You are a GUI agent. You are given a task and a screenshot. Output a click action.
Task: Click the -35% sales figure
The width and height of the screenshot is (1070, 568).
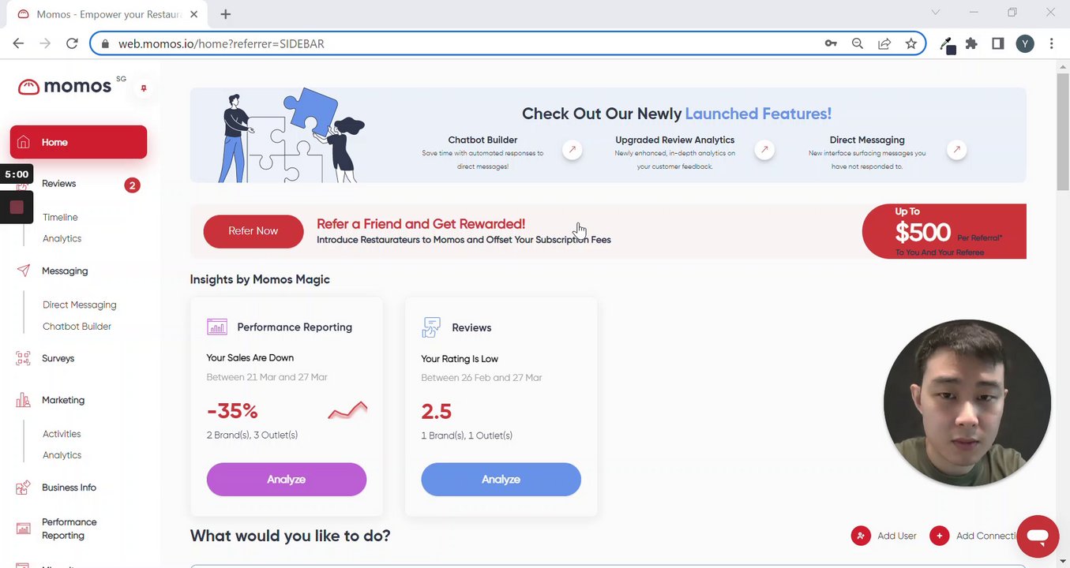232,411
